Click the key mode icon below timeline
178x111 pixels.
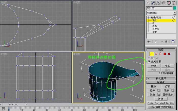pyautogui.click(x=3, y=109)
